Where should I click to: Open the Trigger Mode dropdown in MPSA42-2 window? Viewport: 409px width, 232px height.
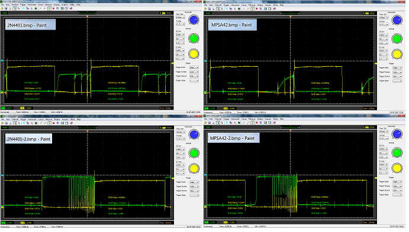pyautogui.click(x=397, y=182)
